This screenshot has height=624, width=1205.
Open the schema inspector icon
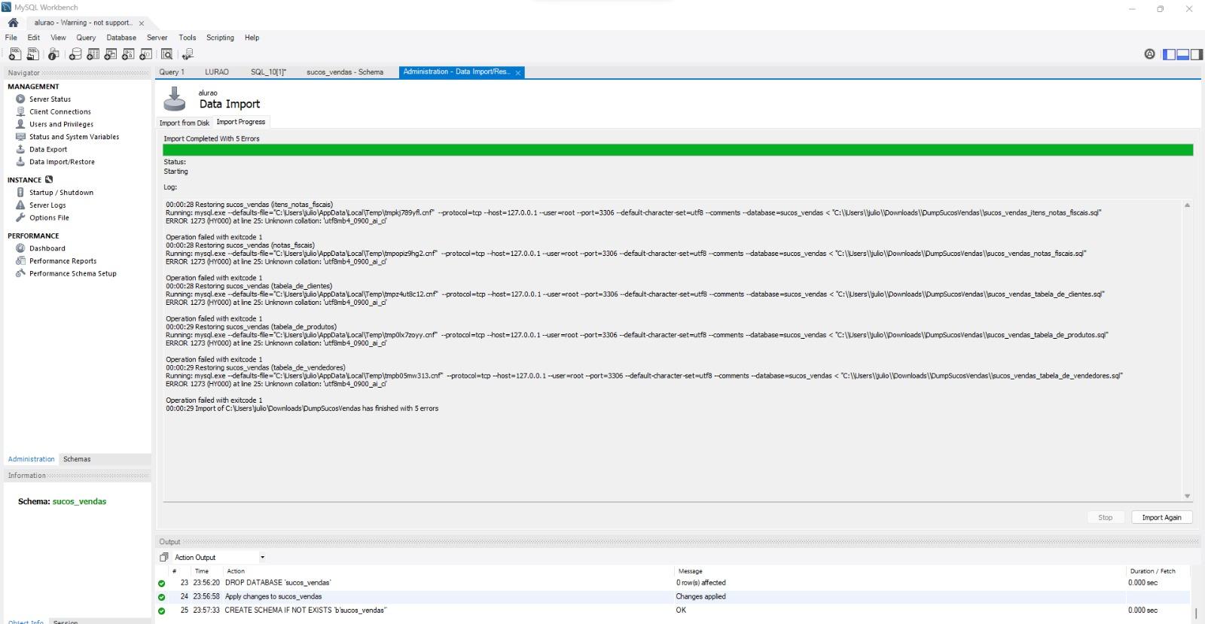coord(53,54)
